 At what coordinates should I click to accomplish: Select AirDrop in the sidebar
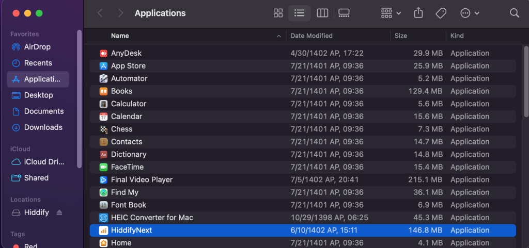tap(37, 47)
